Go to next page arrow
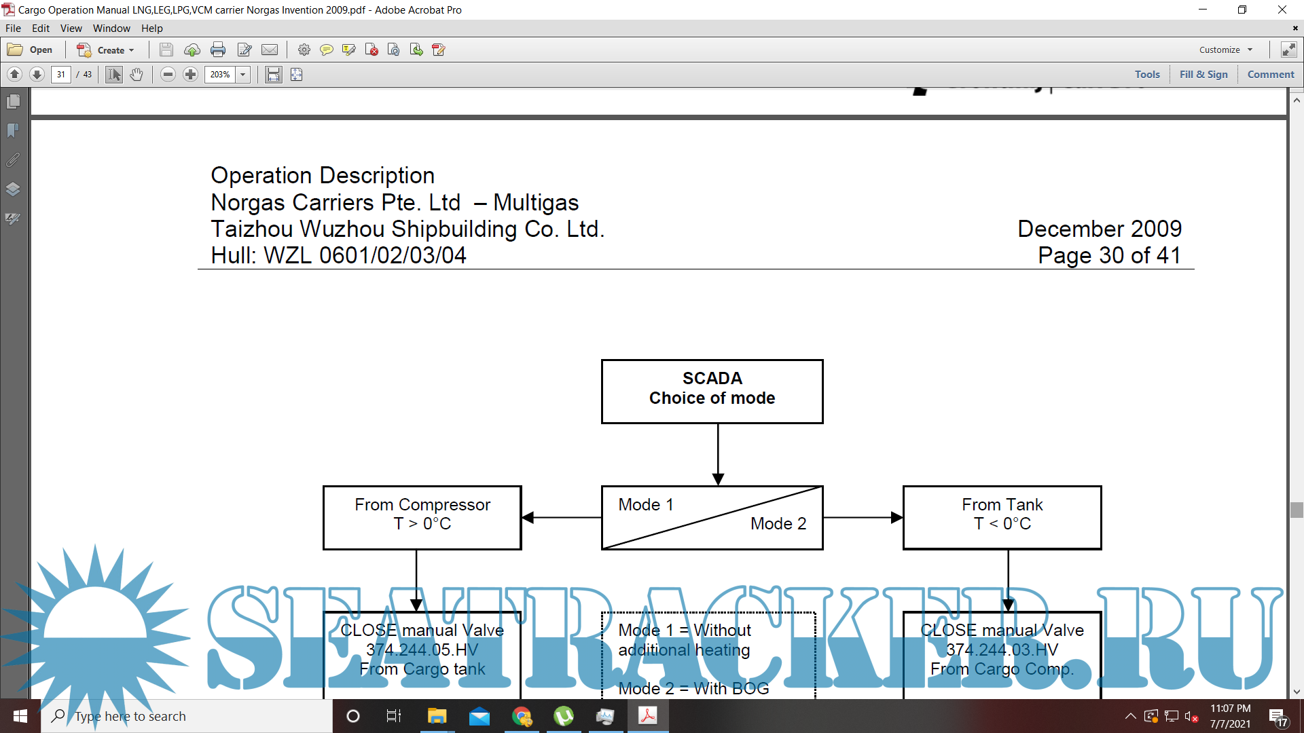Image resolution: width=1304 pixels, height=733 pixels. coord(37,75)
